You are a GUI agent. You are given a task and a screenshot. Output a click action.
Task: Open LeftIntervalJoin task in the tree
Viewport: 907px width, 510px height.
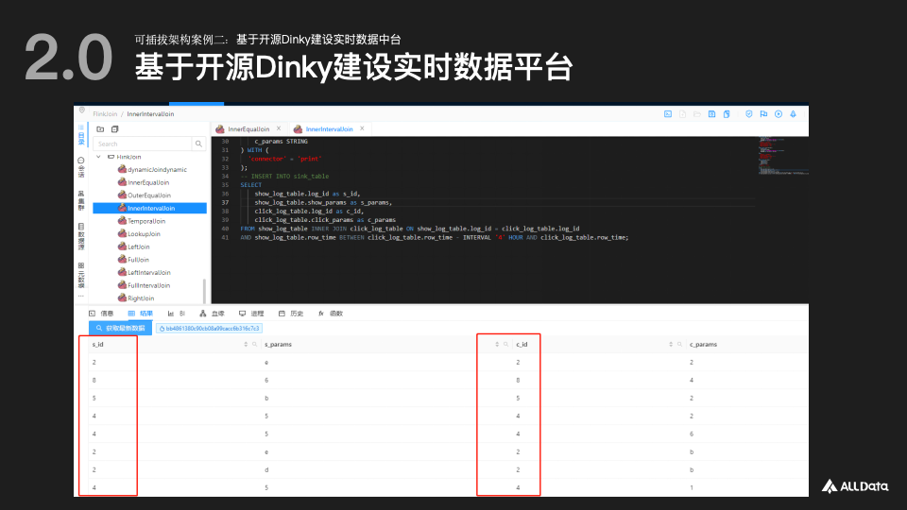click(x=144, y=272)
